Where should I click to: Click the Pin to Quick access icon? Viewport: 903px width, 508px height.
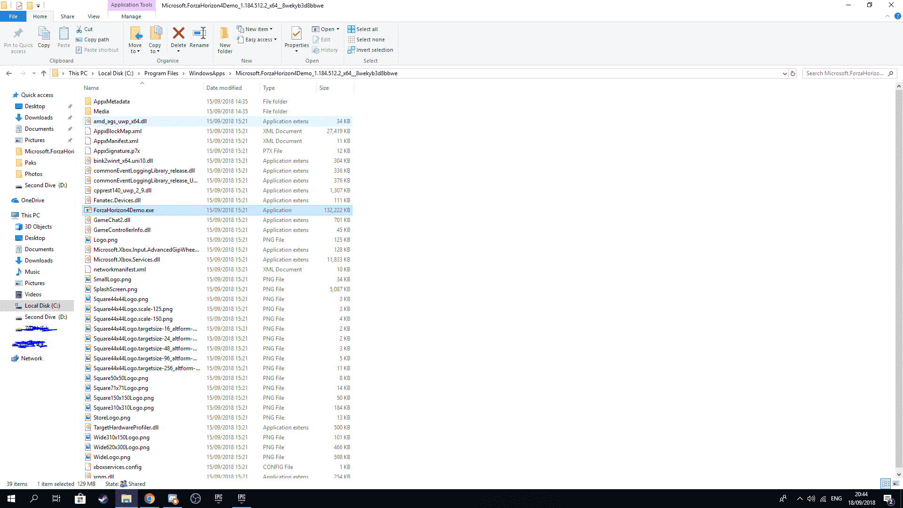[x=18, y=33]
